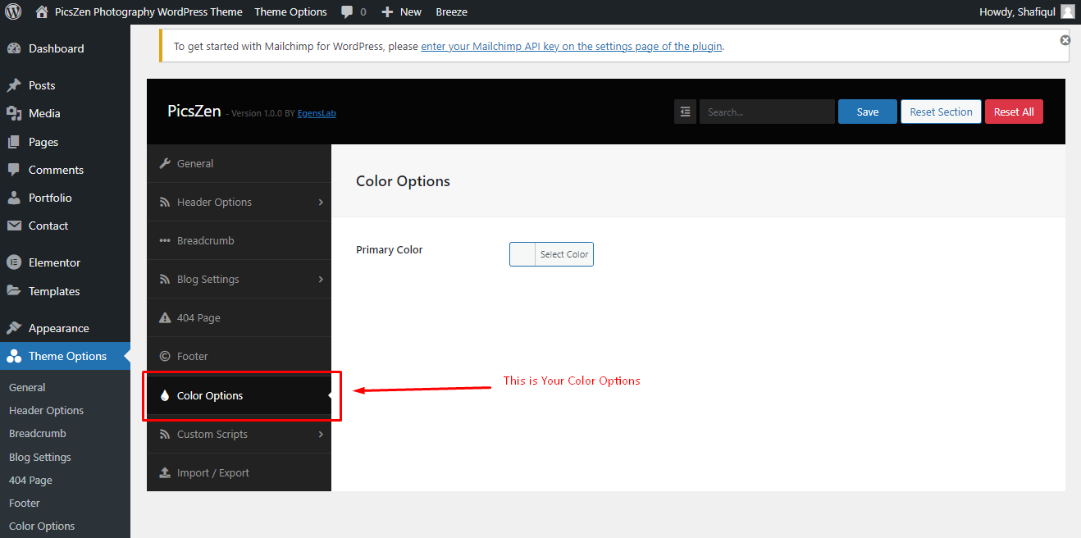Image resolution: width=1081 pixels, height=538 pixels.
Task: Click the Comments speech bubble sidebar icon
Action: 14,170
